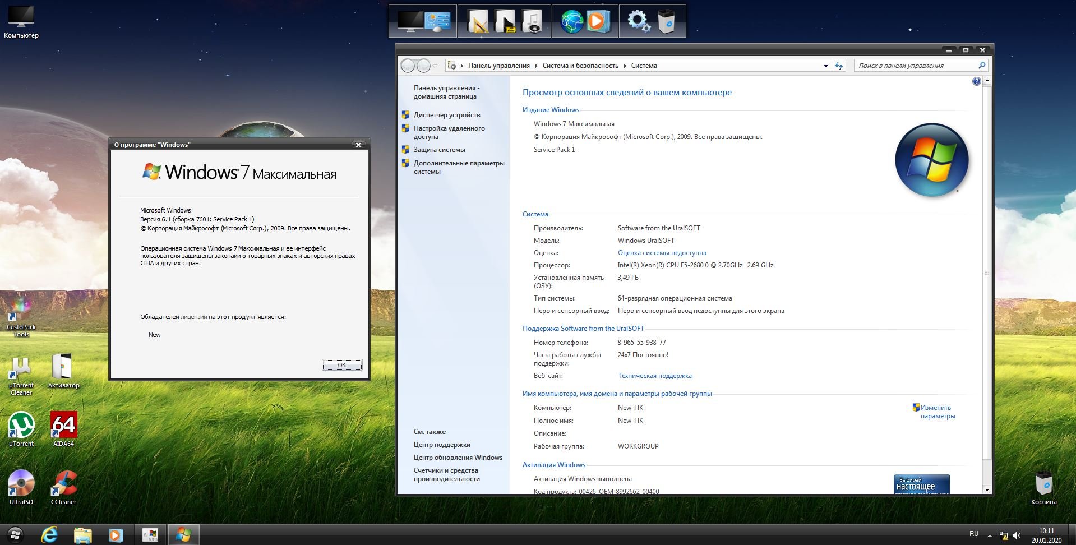The height and width of the screenshot is (545, 1076).
Task: Open the address bar history dropdown
Action: click(826, 66)
